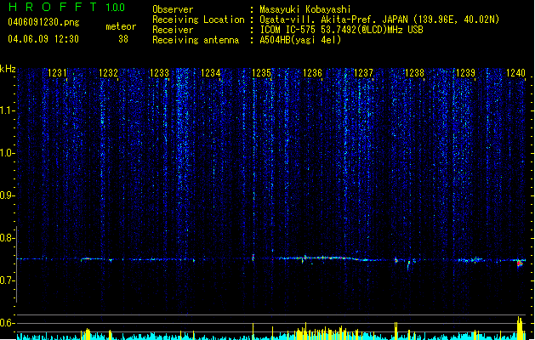Click the Observer field label
Image resolution: width=535 pixels, height=340 pixels.
[173, 9]
